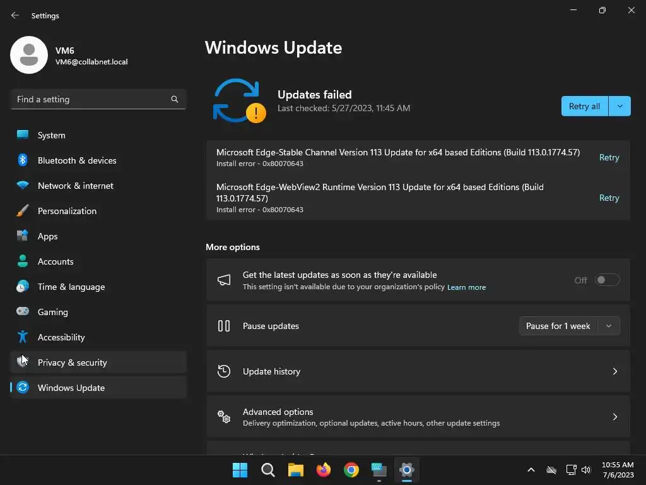
Task: Click the gears icon beside Advanced options
Action: [x=224, y=417]
